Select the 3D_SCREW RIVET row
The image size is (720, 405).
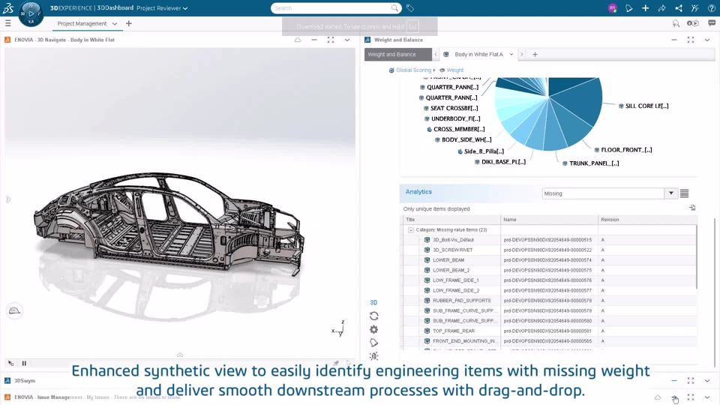point(550,250)
